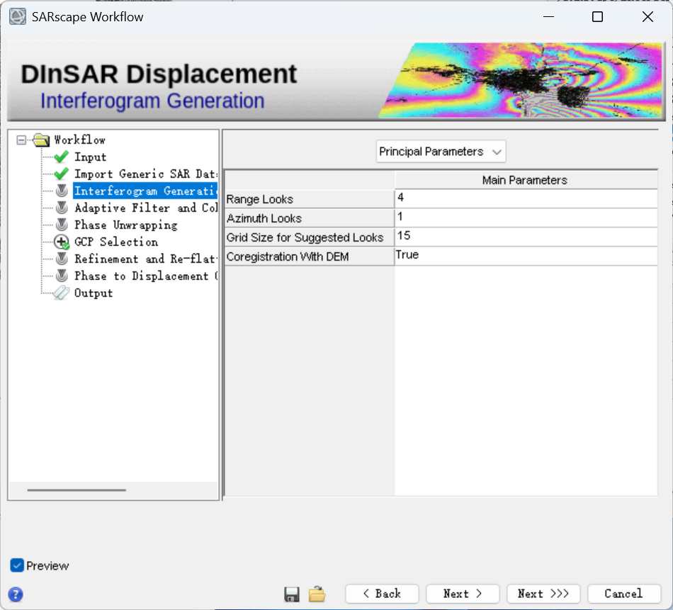Click the Main Parameters column header
673x610 pixels.
(526, 180)
